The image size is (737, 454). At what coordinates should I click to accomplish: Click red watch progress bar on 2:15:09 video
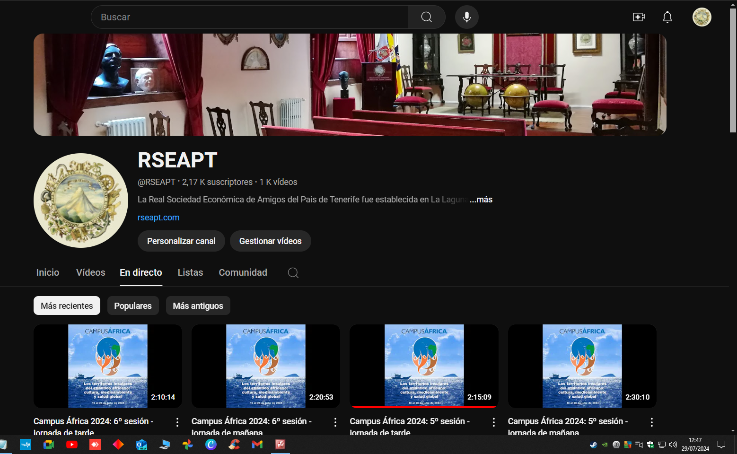pos(424,407)
